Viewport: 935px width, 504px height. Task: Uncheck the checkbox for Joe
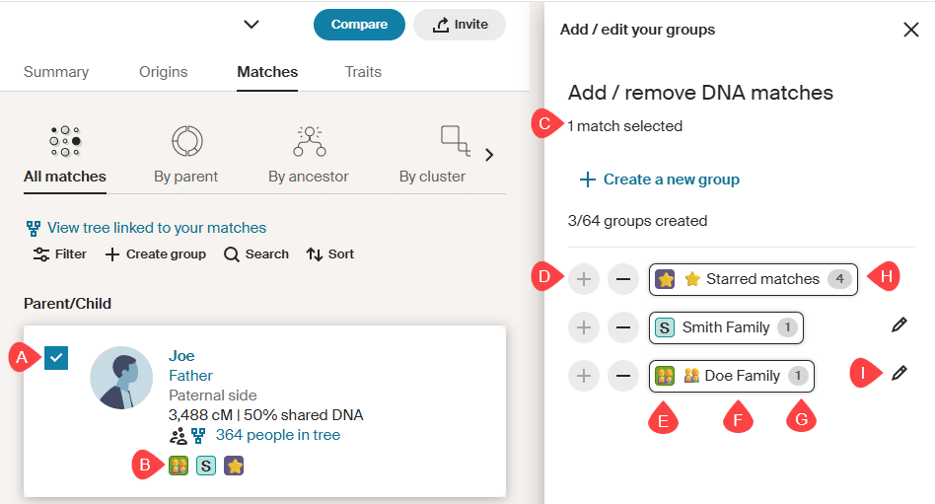[x=56, y=358]
